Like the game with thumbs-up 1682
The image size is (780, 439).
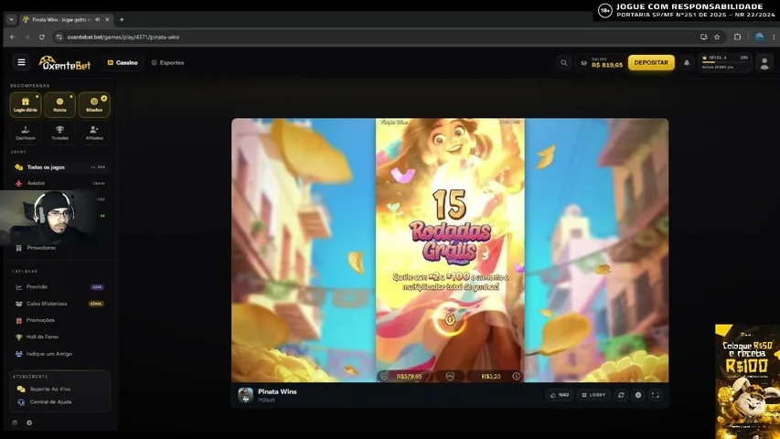tap(559, 395)
